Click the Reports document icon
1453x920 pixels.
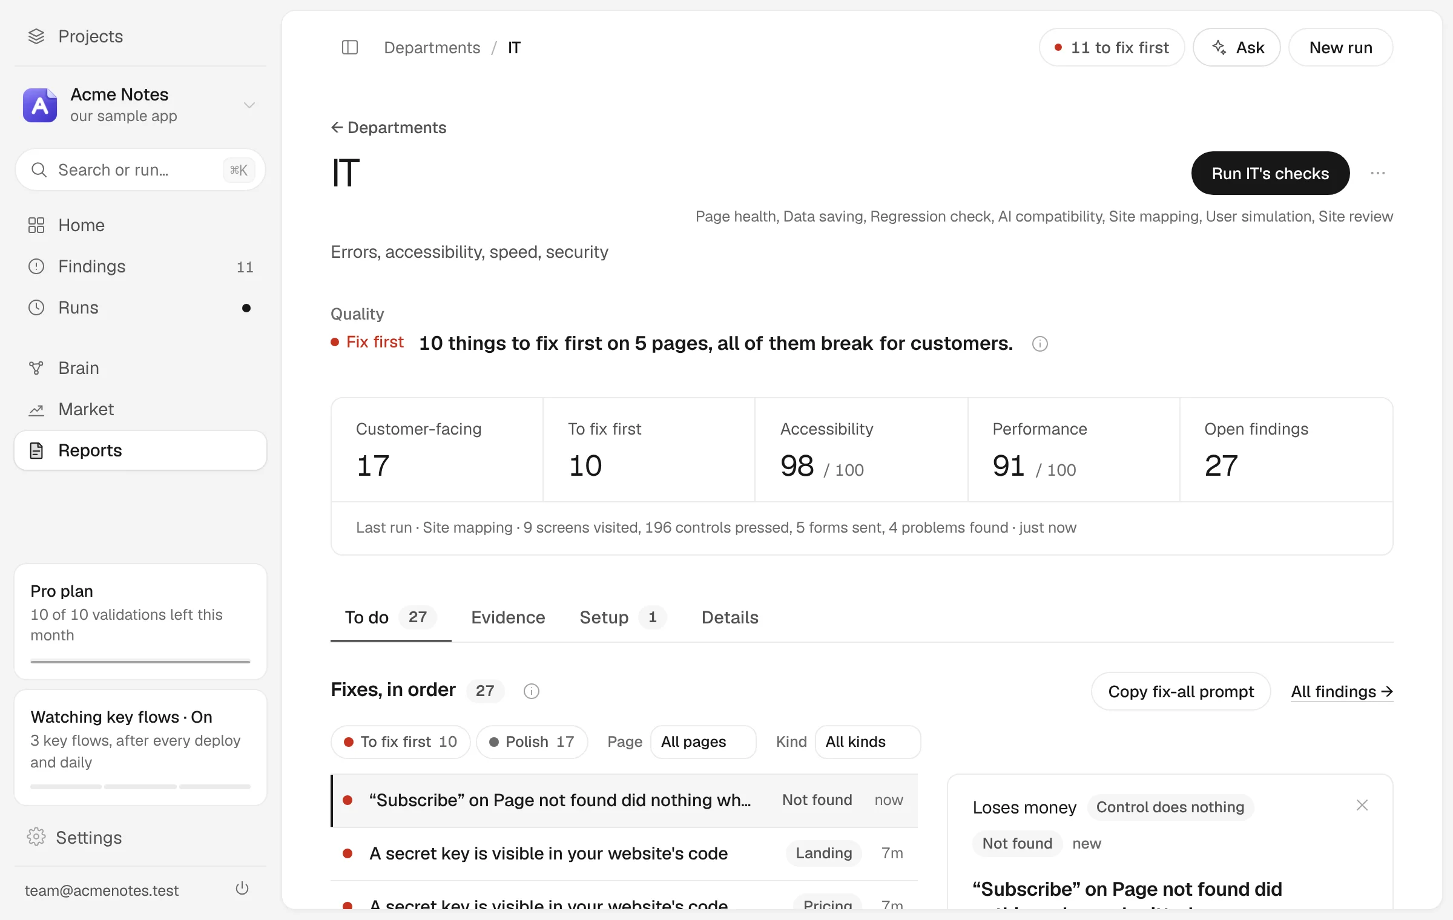(36, 450)
